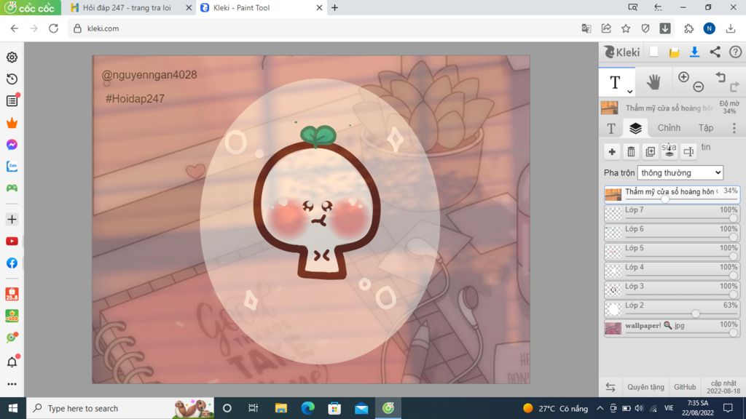
Task: Click the cập nhật 2022-08-18 update link
Action: (723, 387)
